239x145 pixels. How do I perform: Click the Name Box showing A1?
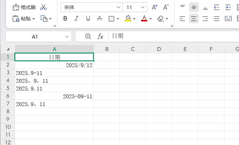click(35, 37)
